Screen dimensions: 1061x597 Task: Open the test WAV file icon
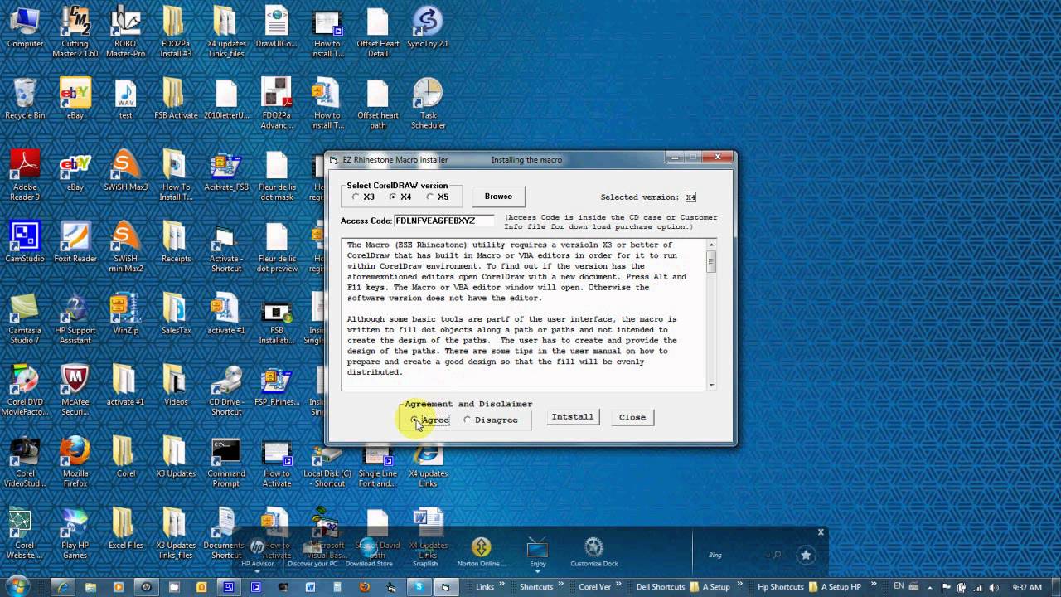pos(125,99)
